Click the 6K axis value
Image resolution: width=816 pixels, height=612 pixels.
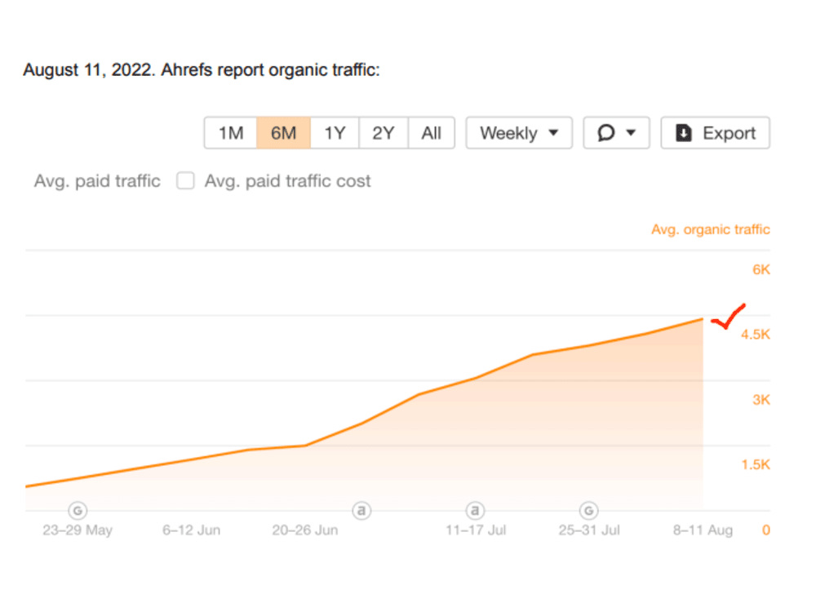761,269
